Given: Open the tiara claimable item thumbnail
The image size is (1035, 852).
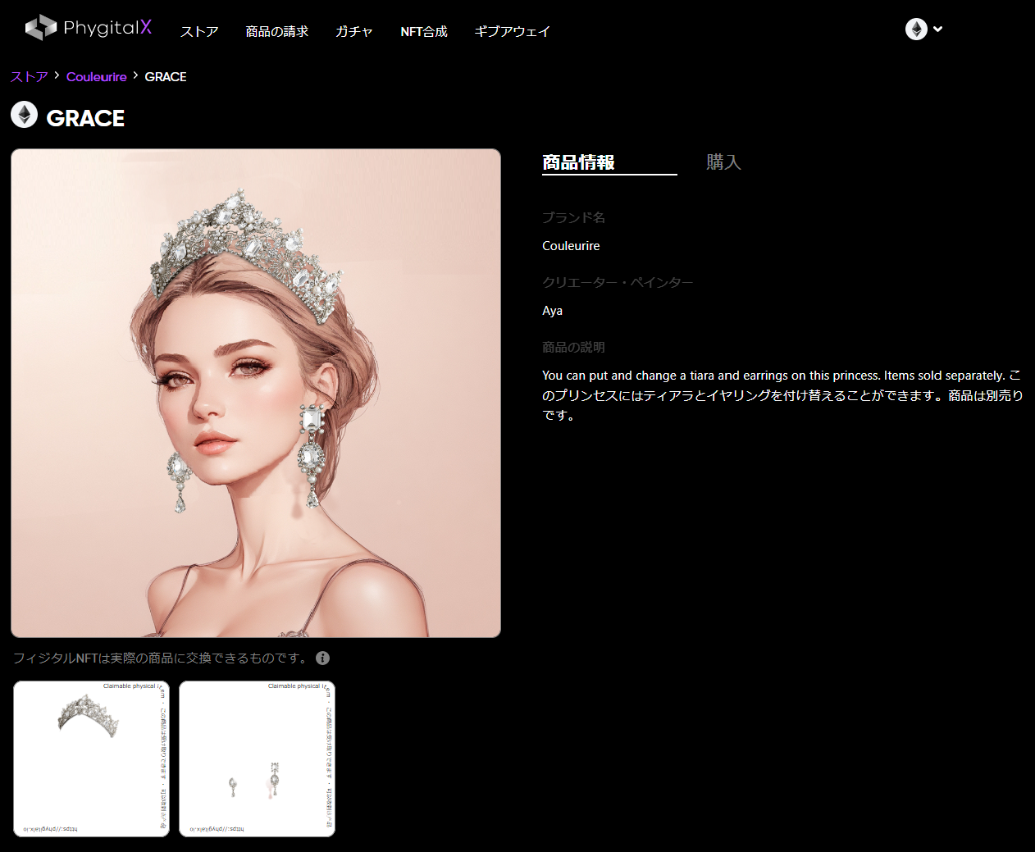Looking at the screenshot, I should pyautogui.click(x=91, y=759).
